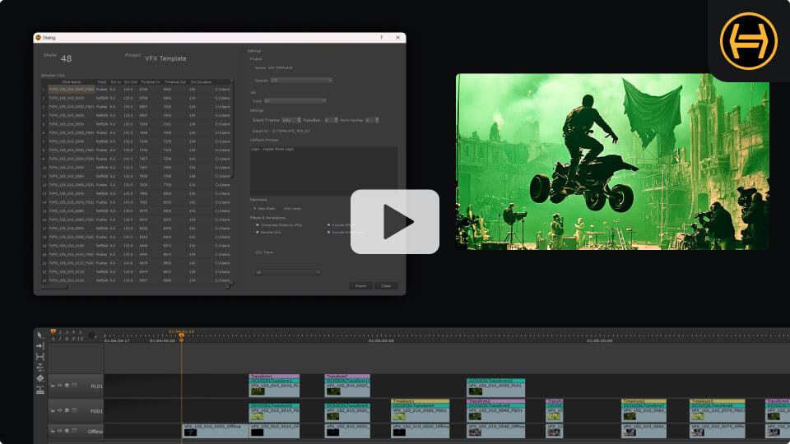Click the Shot Name column header
Viewport: 790px width, 444px height.
[x=72, y=82]
